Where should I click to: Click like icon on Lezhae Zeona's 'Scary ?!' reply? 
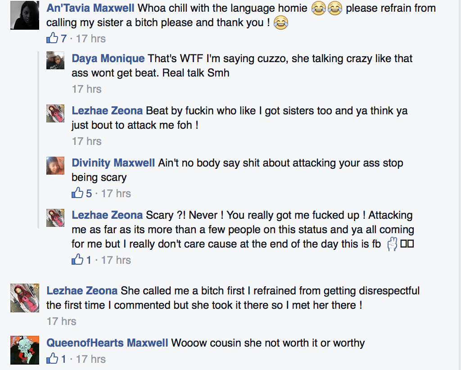[77, 260]
